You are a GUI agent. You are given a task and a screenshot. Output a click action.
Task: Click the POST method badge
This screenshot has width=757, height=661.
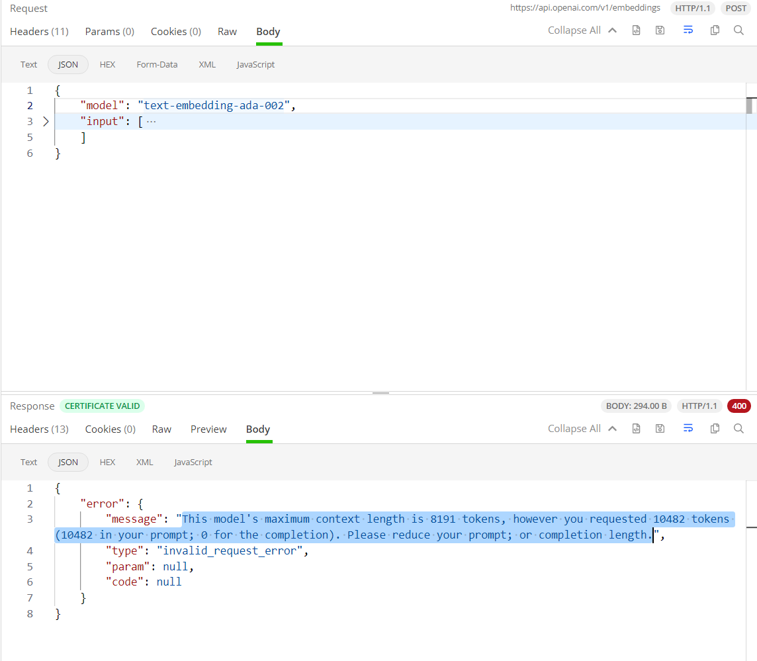736,8
